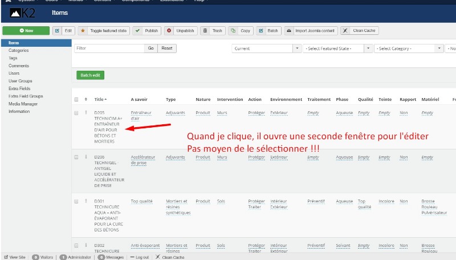Click drag handle of D205 row

[86, 112]
